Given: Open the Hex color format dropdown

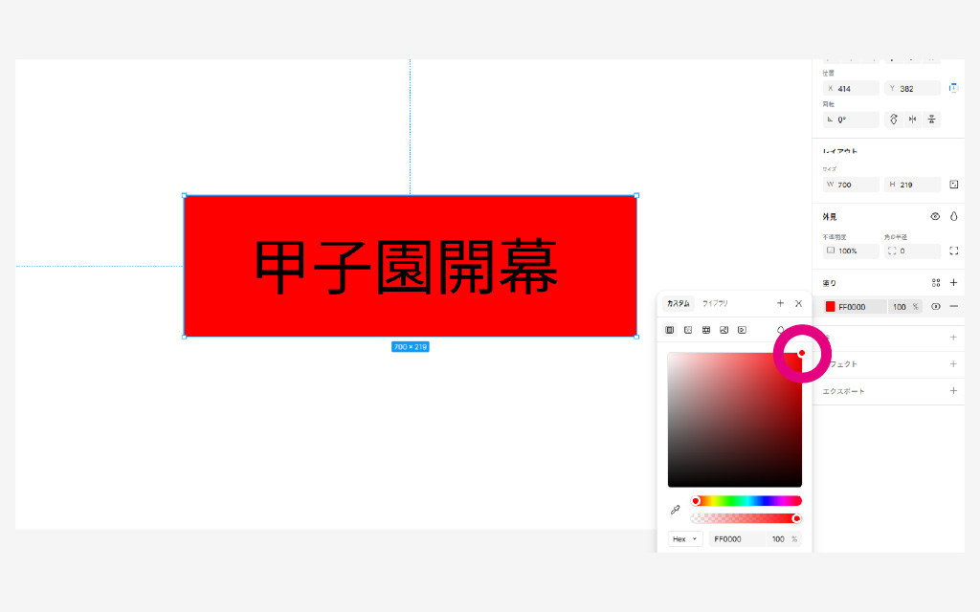Looking at the screenshot, I should (x=685, y=539).
